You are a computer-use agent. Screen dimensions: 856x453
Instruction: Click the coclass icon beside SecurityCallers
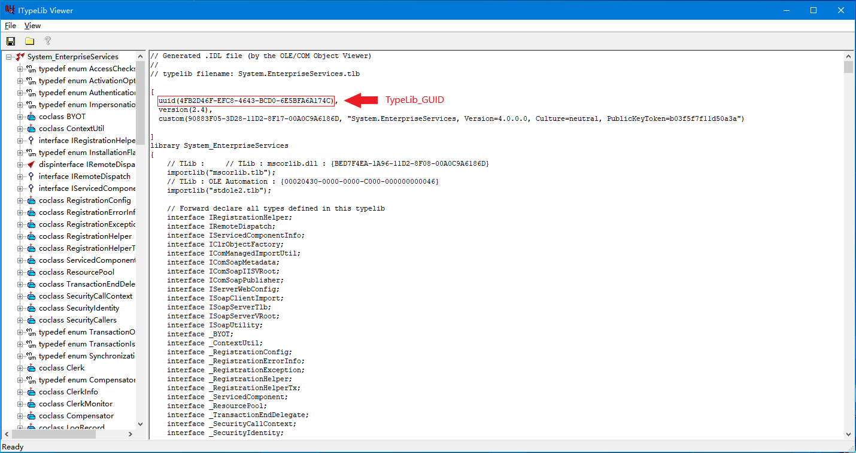pyautogui.click(x=31, y=320)
